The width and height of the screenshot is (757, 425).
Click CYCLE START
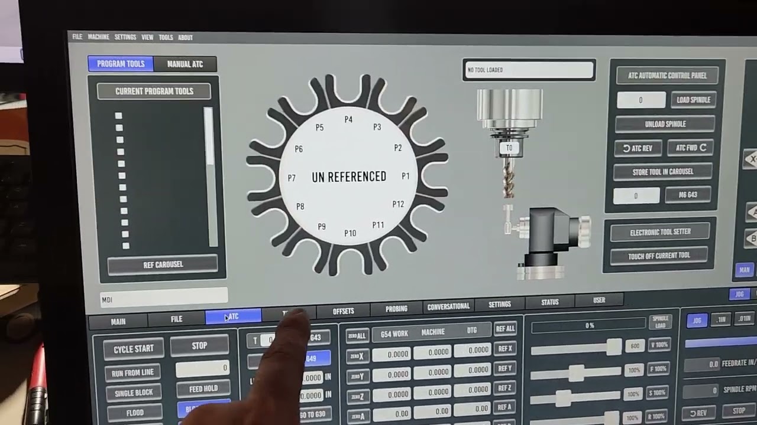(134, 349)
